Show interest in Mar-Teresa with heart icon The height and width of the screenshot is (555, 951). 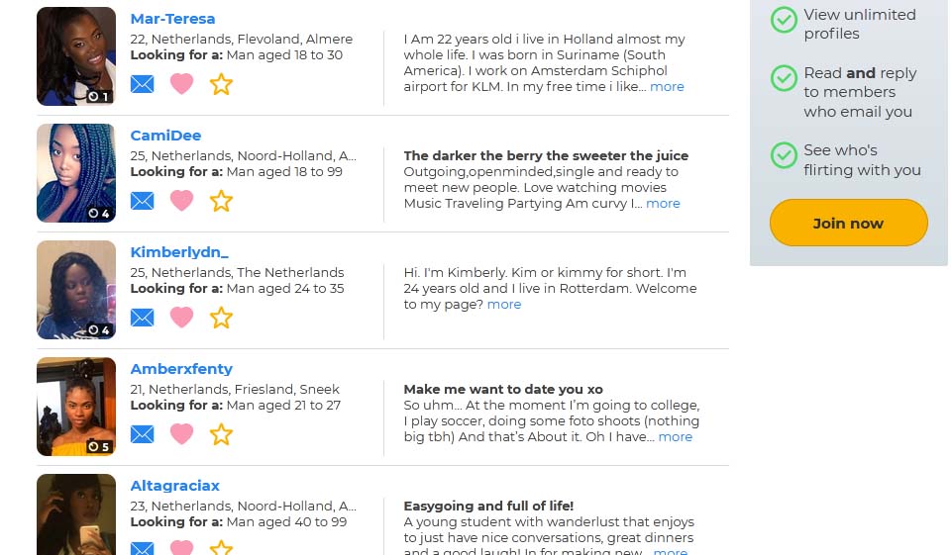click(181, 84)
